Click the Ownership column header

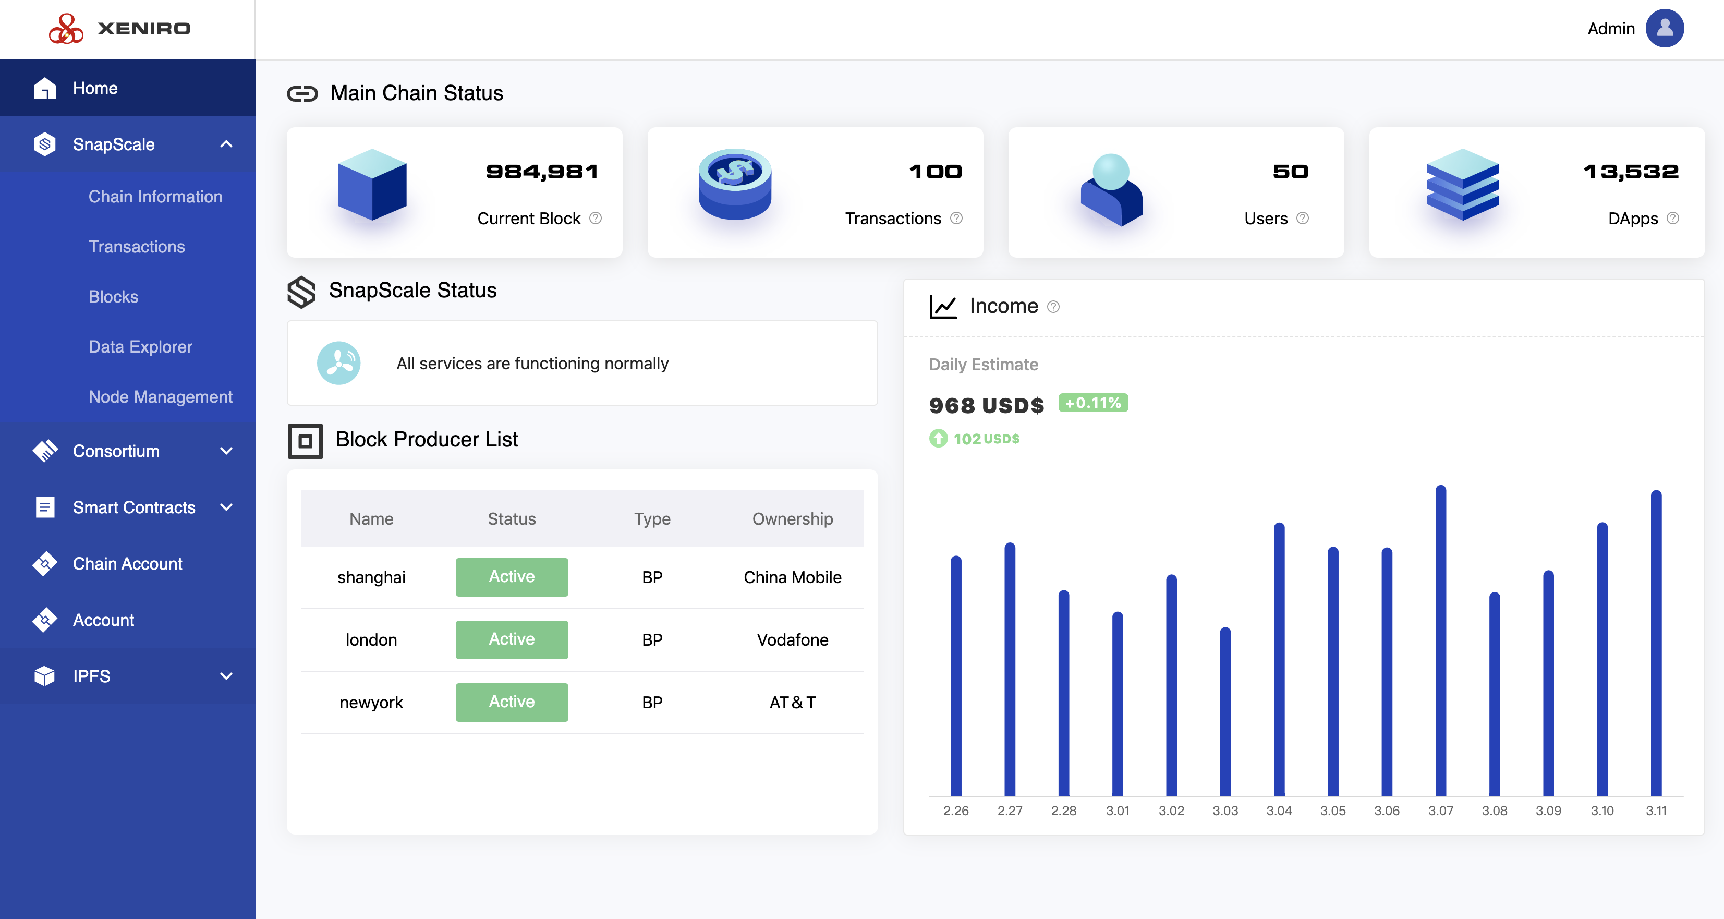coord(793,519)
